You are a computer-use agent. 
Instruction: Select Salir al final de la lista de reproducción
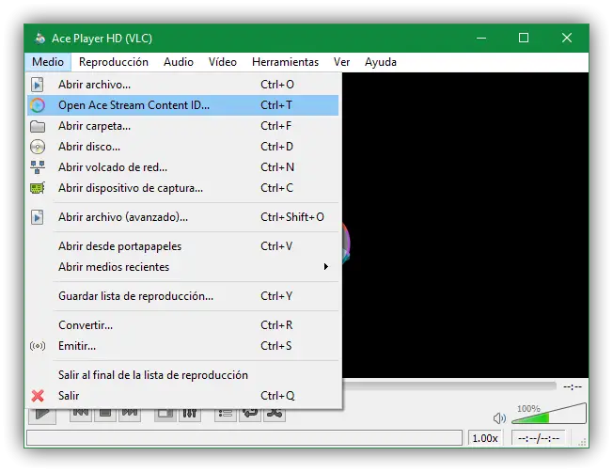click(183, 375)
